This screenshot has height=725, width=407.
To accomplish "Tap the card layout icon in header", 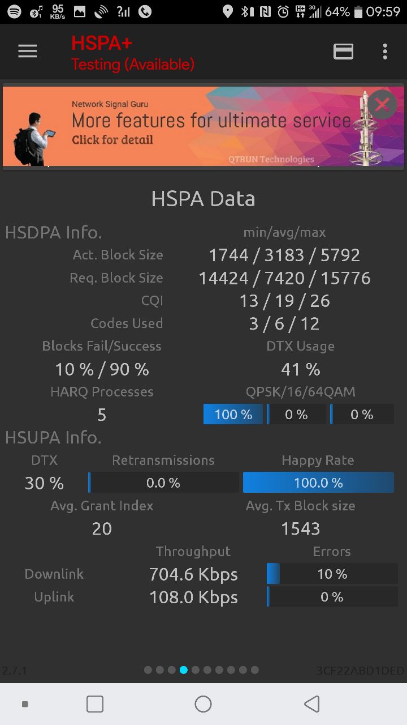I will click(343, 52).
